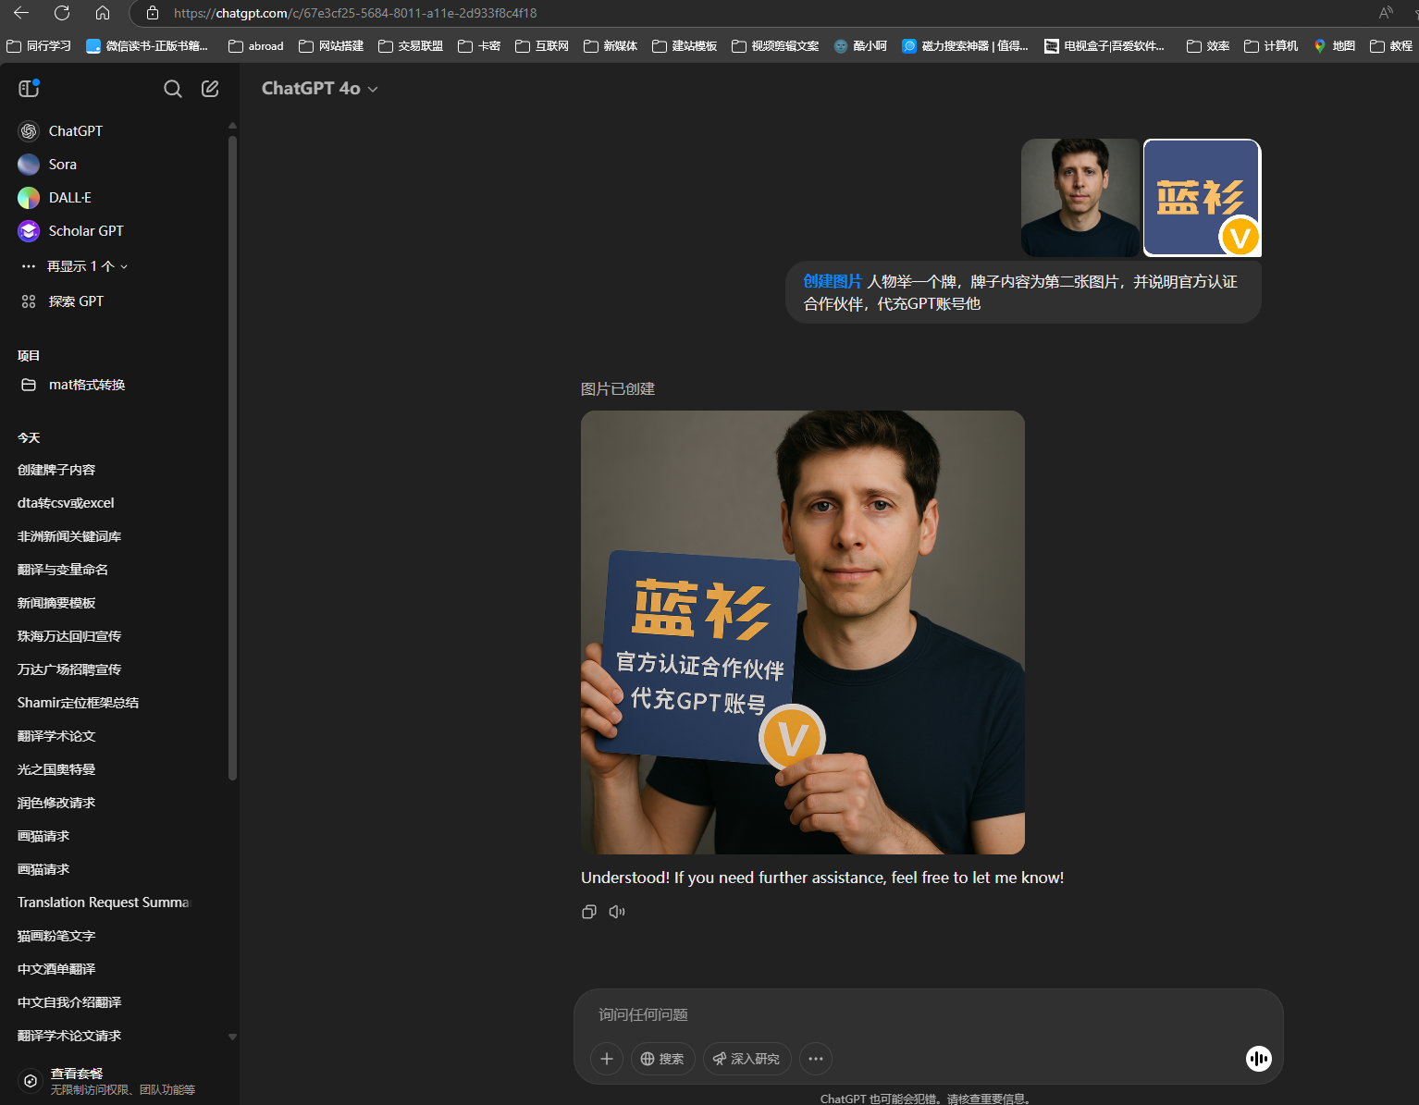Open 同行学习 bookmark folder
The image size is (1419, 1105).
[39, 46]
